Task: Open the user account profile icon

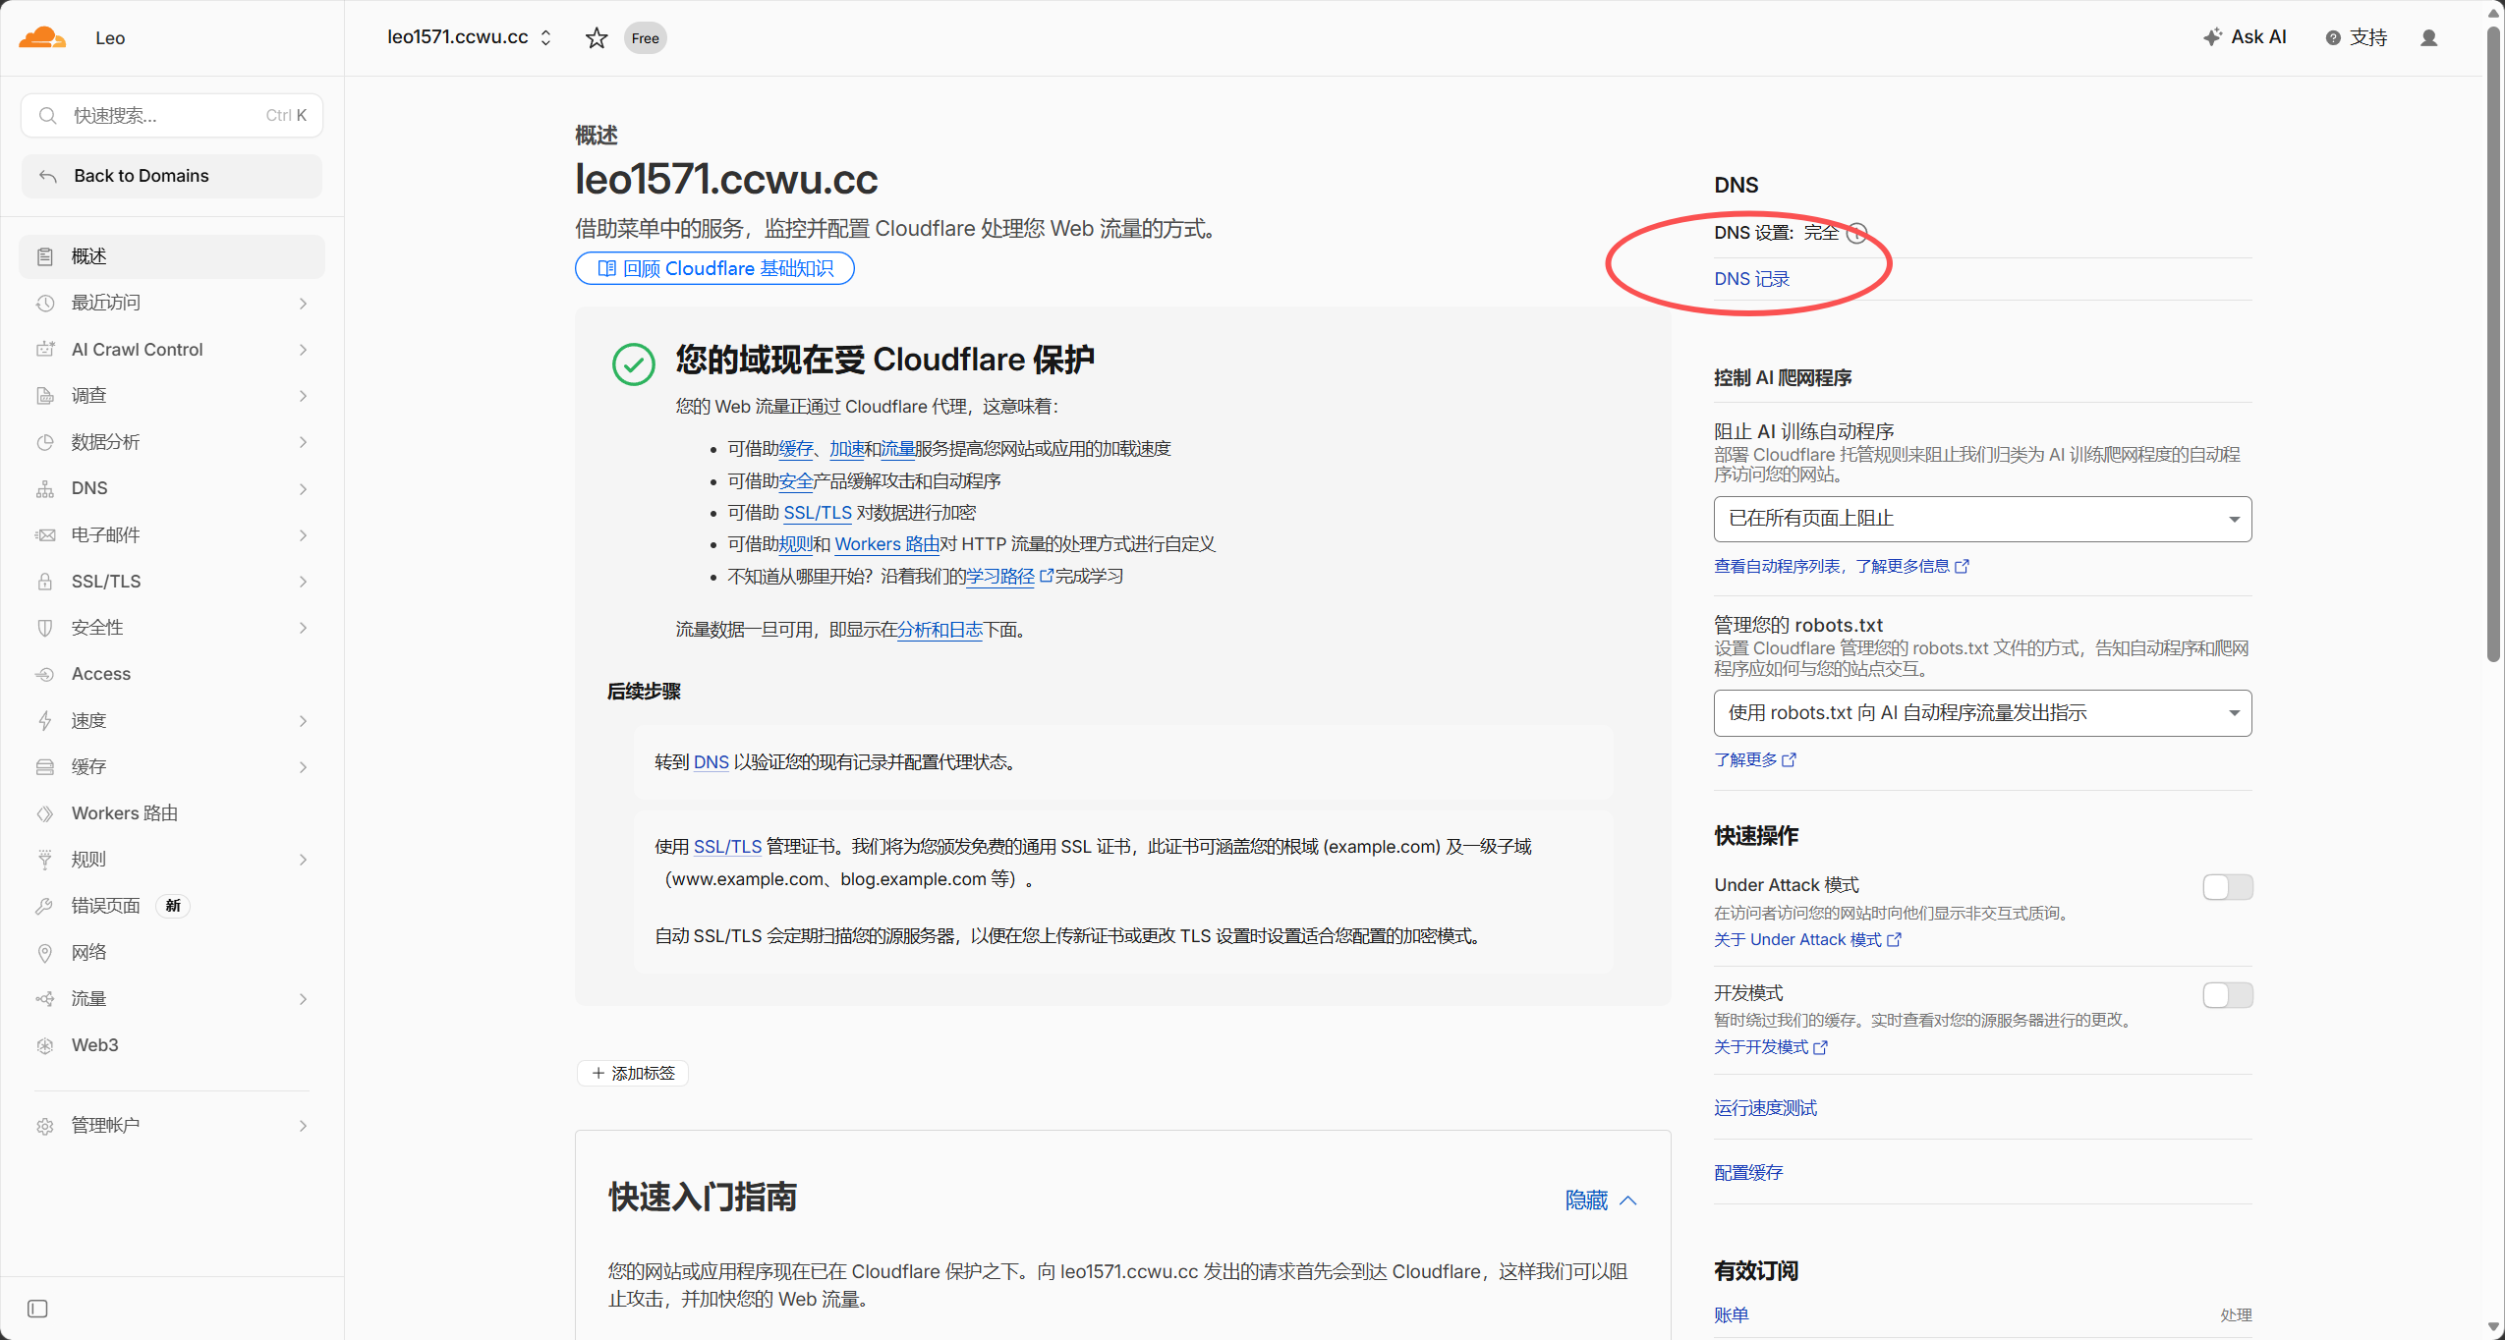Action: [x=2428, y=37]
